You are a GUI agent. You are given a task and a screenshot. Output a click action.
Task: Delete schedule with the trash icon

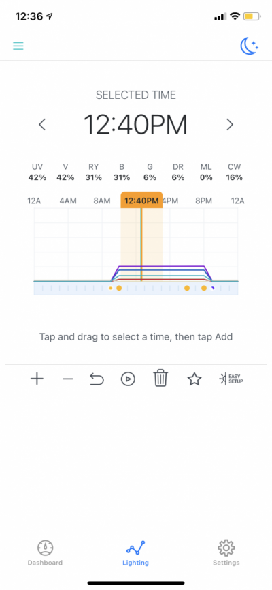pyautogui.click(x=160, y=379)
